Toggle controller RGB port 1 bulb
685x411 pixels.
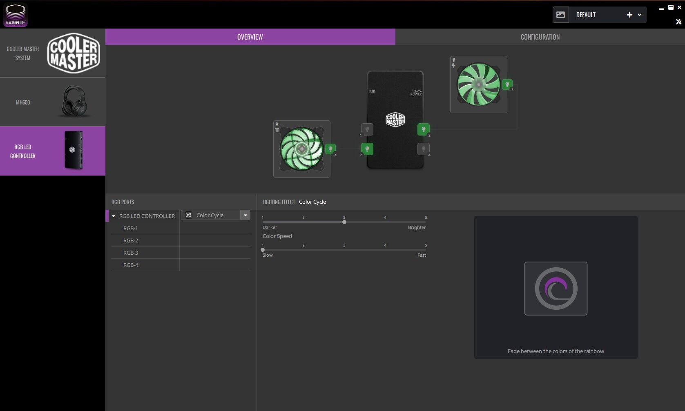[x=367, y=129]
